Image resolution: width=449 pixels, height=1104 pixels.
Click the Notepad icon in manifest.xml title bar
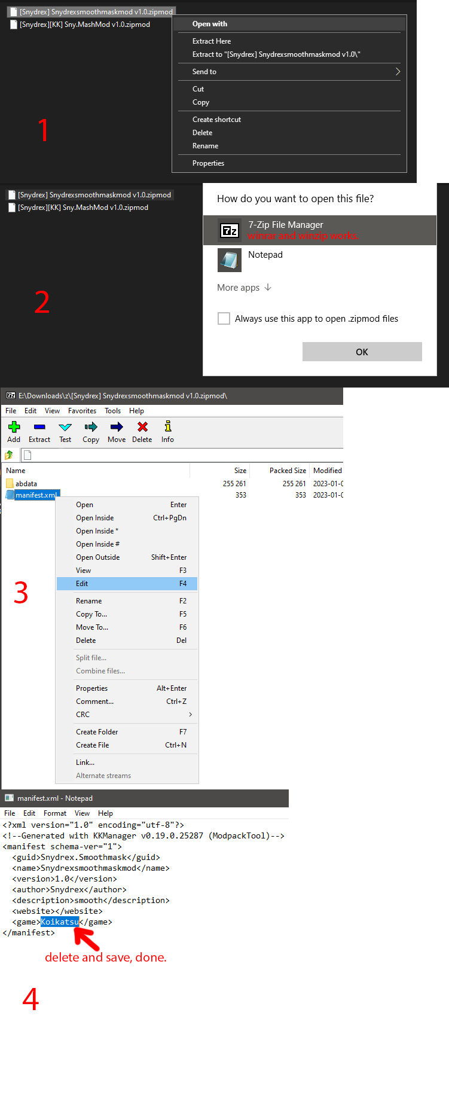tap(10, 798)
